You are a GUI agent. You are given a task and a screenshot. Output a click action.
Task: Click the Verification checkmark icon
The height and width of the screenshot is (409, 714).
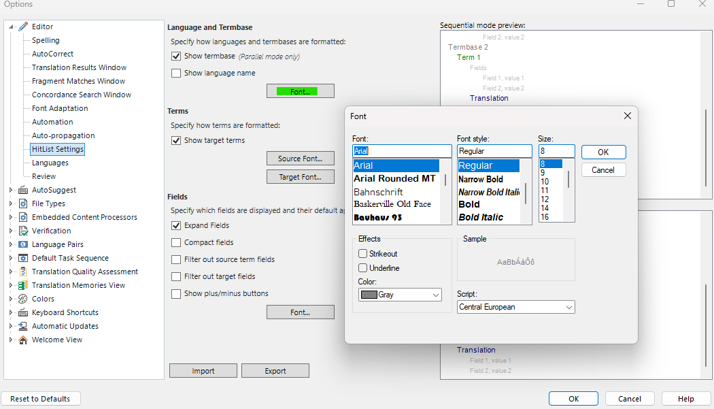22,230
